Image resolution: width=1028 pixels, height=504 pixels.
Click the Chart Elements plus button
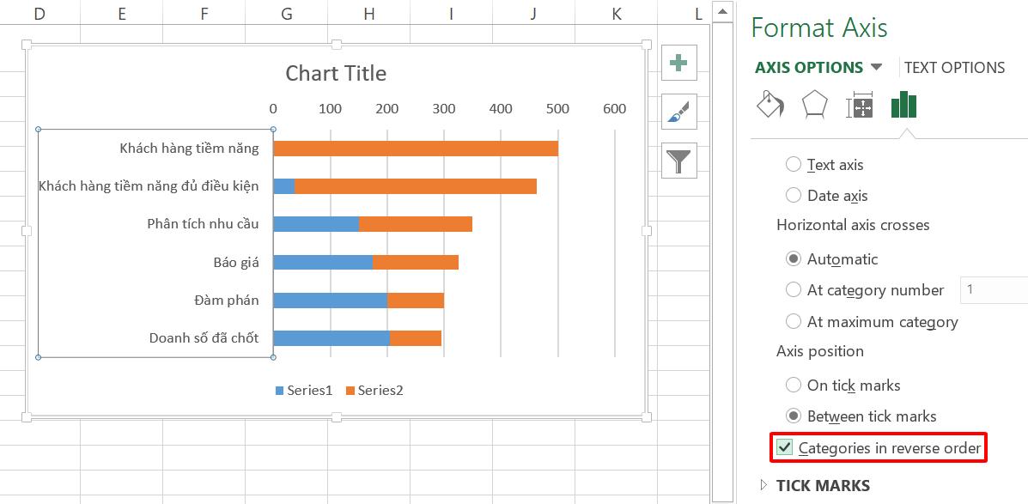[x=678, y=62]
